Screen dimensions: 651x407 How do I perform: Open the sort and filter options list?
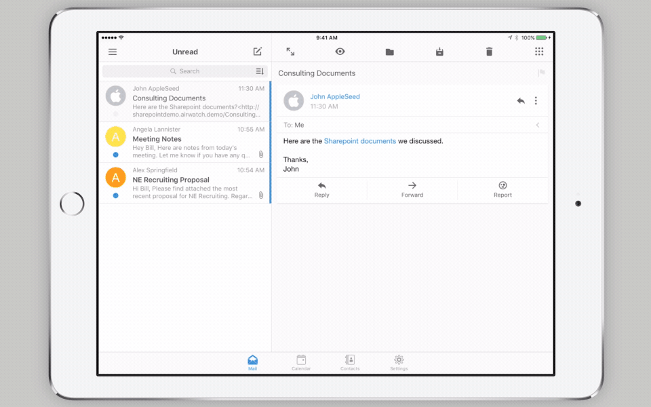click(260, 71)
